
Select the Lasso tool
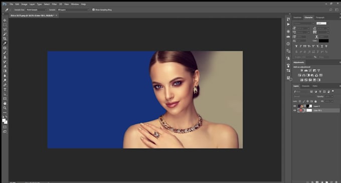pos(5,29)
